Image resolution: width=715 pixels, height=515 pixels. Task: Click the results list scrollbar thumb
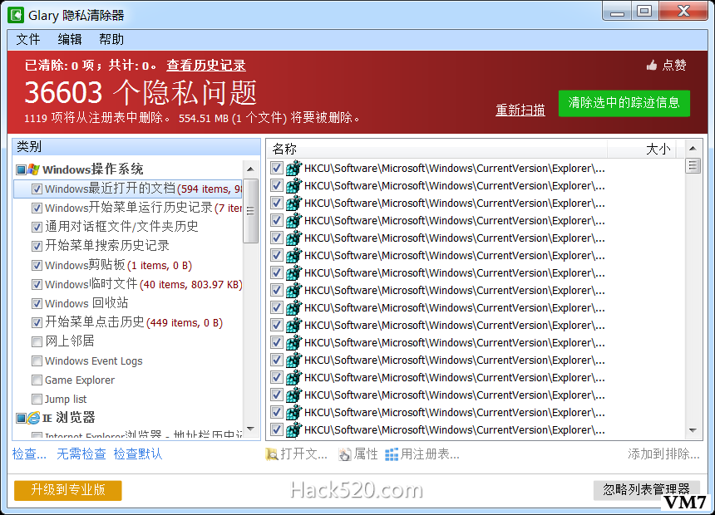[693, 165]
